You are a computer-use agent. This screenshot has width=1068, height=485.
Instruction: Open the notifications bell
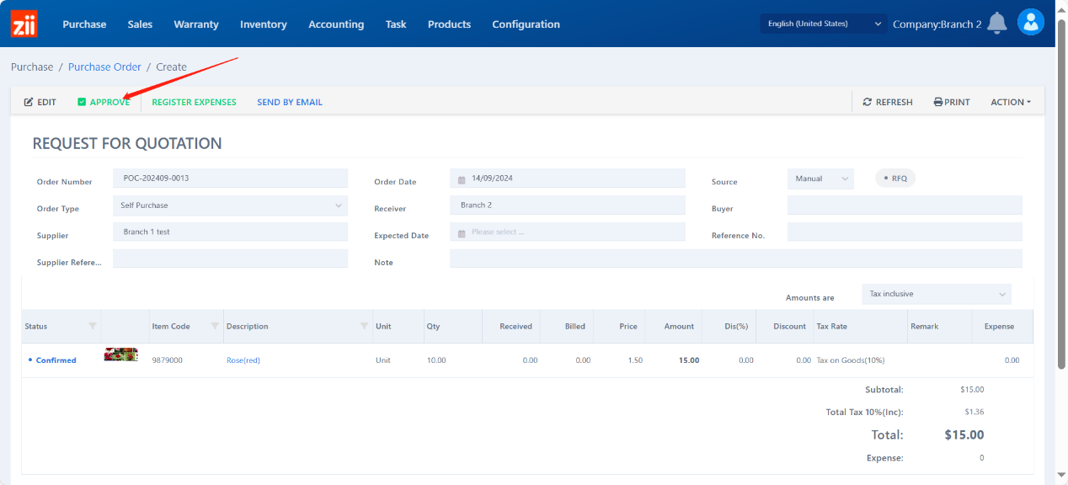[997, 24]
